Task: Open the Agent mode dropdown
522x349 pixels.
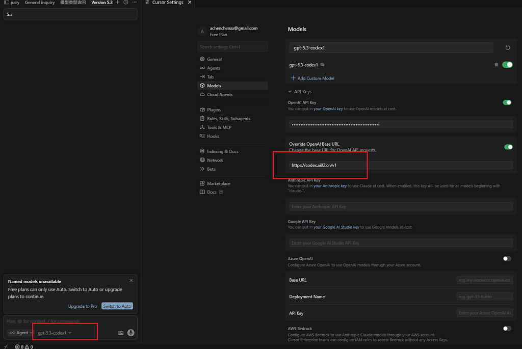Action: [20, 333]
